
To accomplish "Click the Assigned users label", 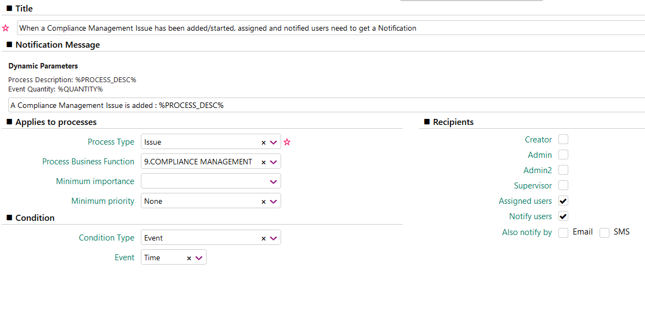I will pyautogui.click(x=526, y=201).
